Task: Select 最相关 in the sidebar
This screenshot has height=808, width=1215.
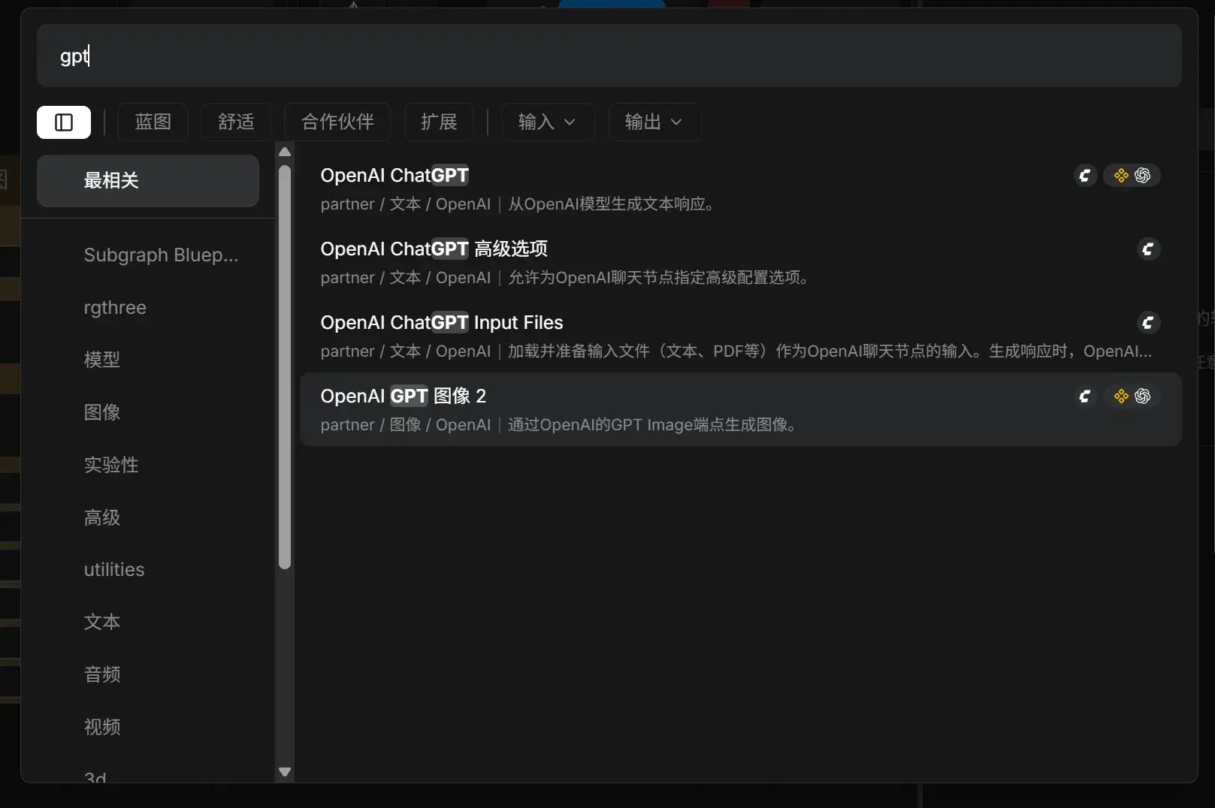Action: 148,181
